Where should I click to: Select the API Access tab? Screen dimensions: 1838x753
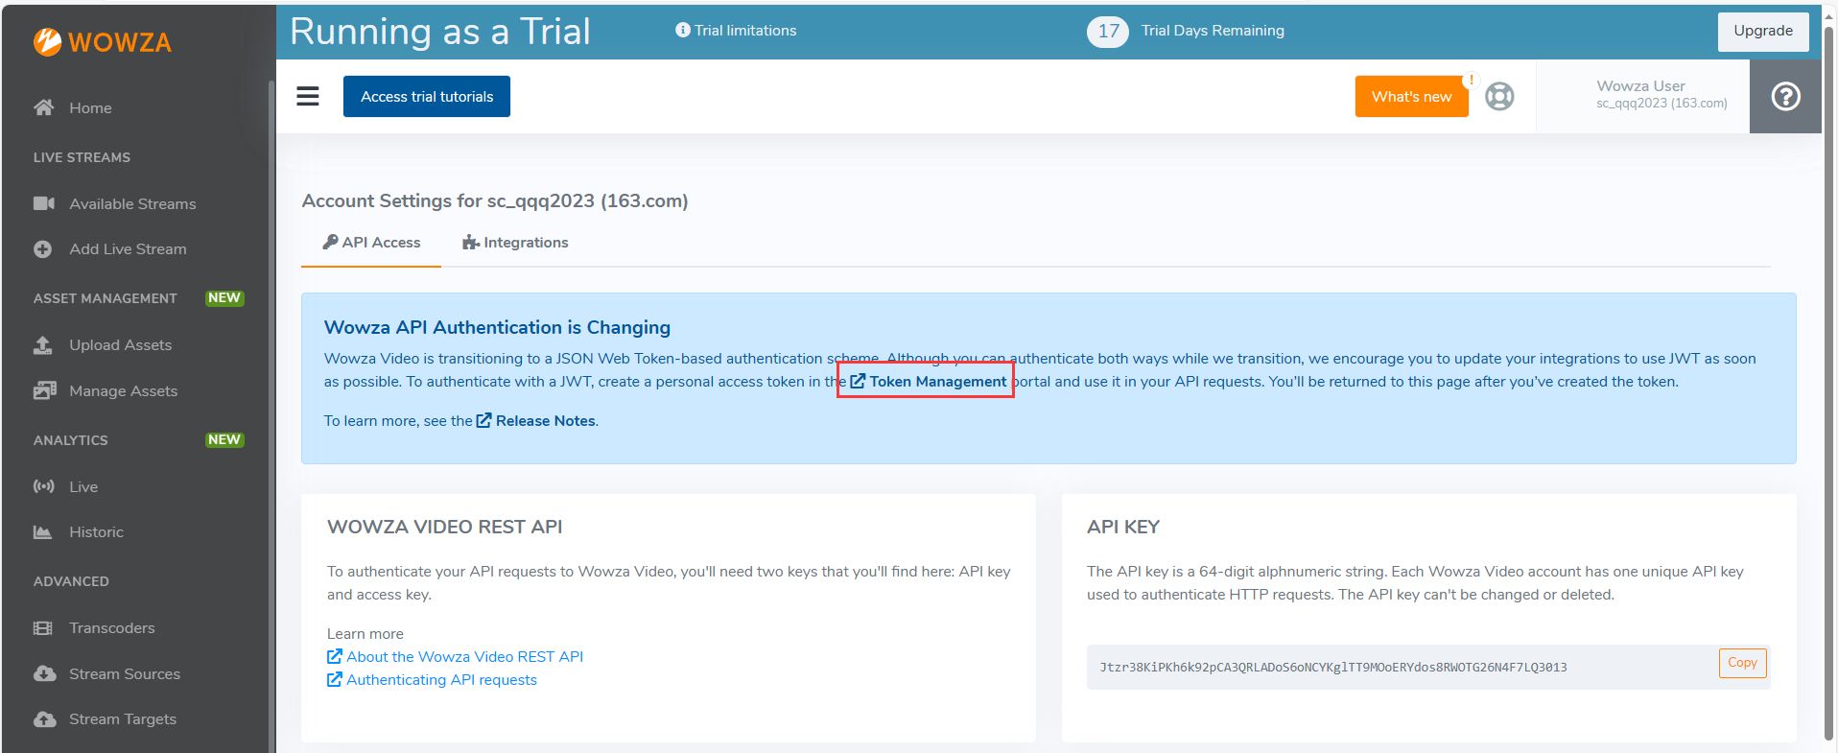(x=371, y=243)
